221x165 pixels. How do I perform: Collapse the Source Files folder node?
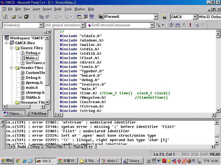[x=12, y=48]
